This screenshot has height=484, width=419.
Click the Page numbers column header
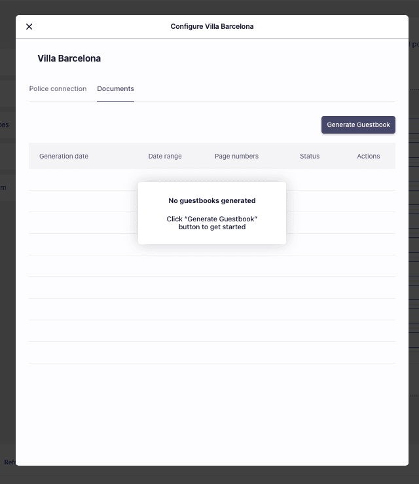[x=236, y=157]
